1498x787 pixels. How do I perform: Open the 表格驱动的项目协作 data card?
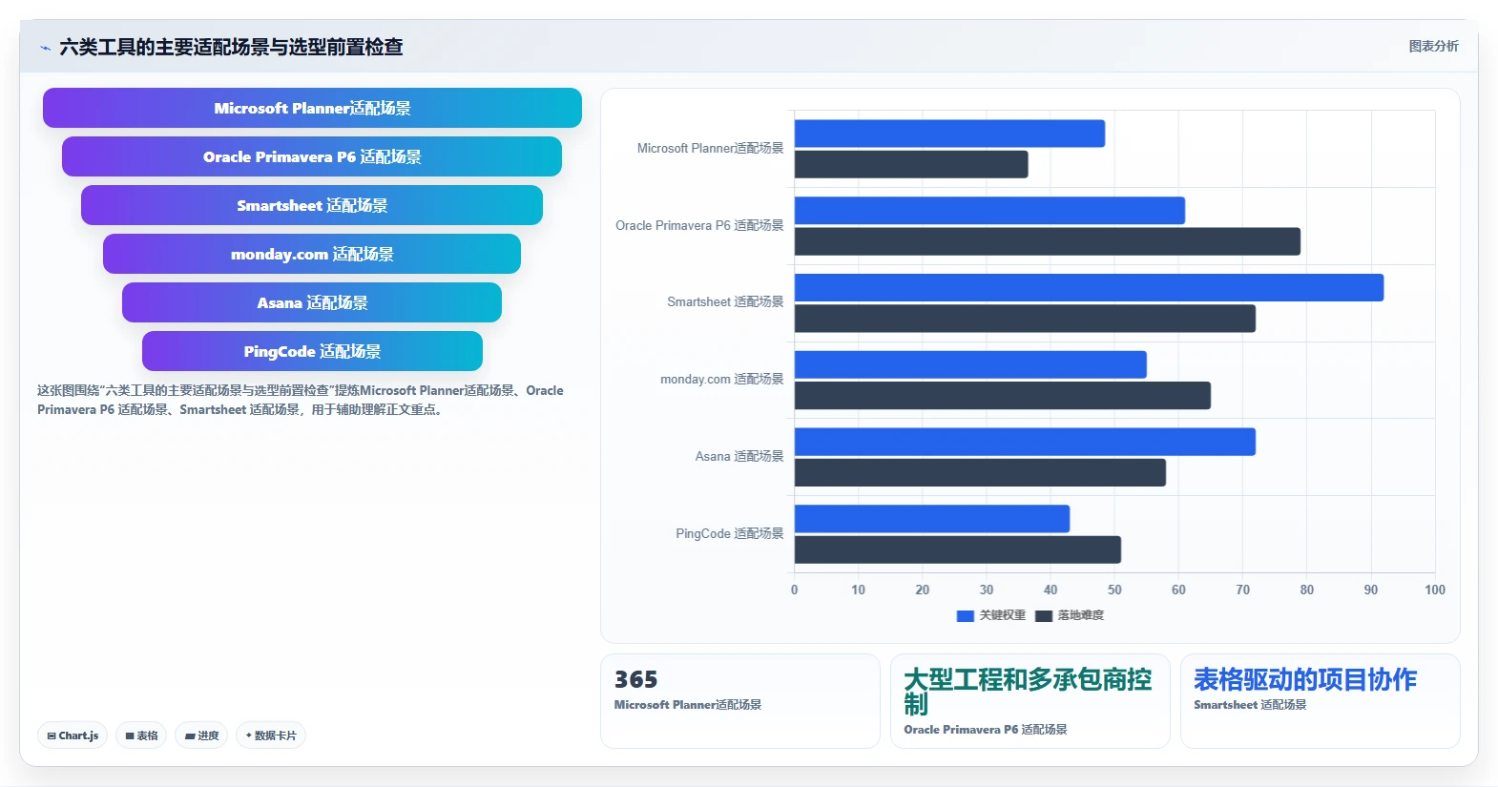[1320, 701]
